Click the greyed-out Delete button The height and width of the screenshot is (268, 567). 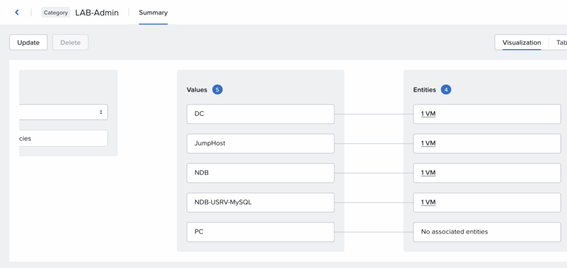point(70,43)
